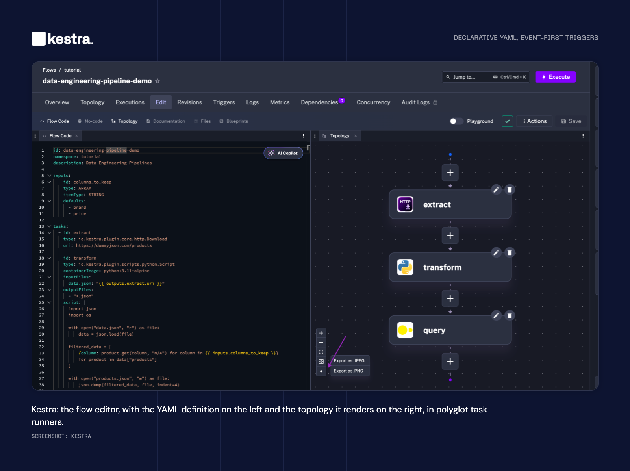Open the Actions dropdown menu
Viewport: 630px width, 471px height.
click(x=534, y=121)
